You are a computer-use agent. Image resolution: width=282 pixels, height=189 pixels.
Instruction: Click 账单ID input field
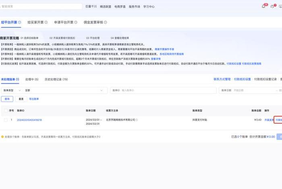(x=163, y=90)
